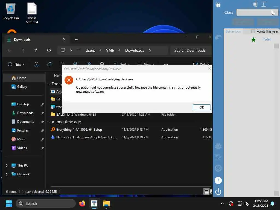Close the AnyDesk.exe virus error dialog
This screenshot has height=210, width=280.
point(209,69)
